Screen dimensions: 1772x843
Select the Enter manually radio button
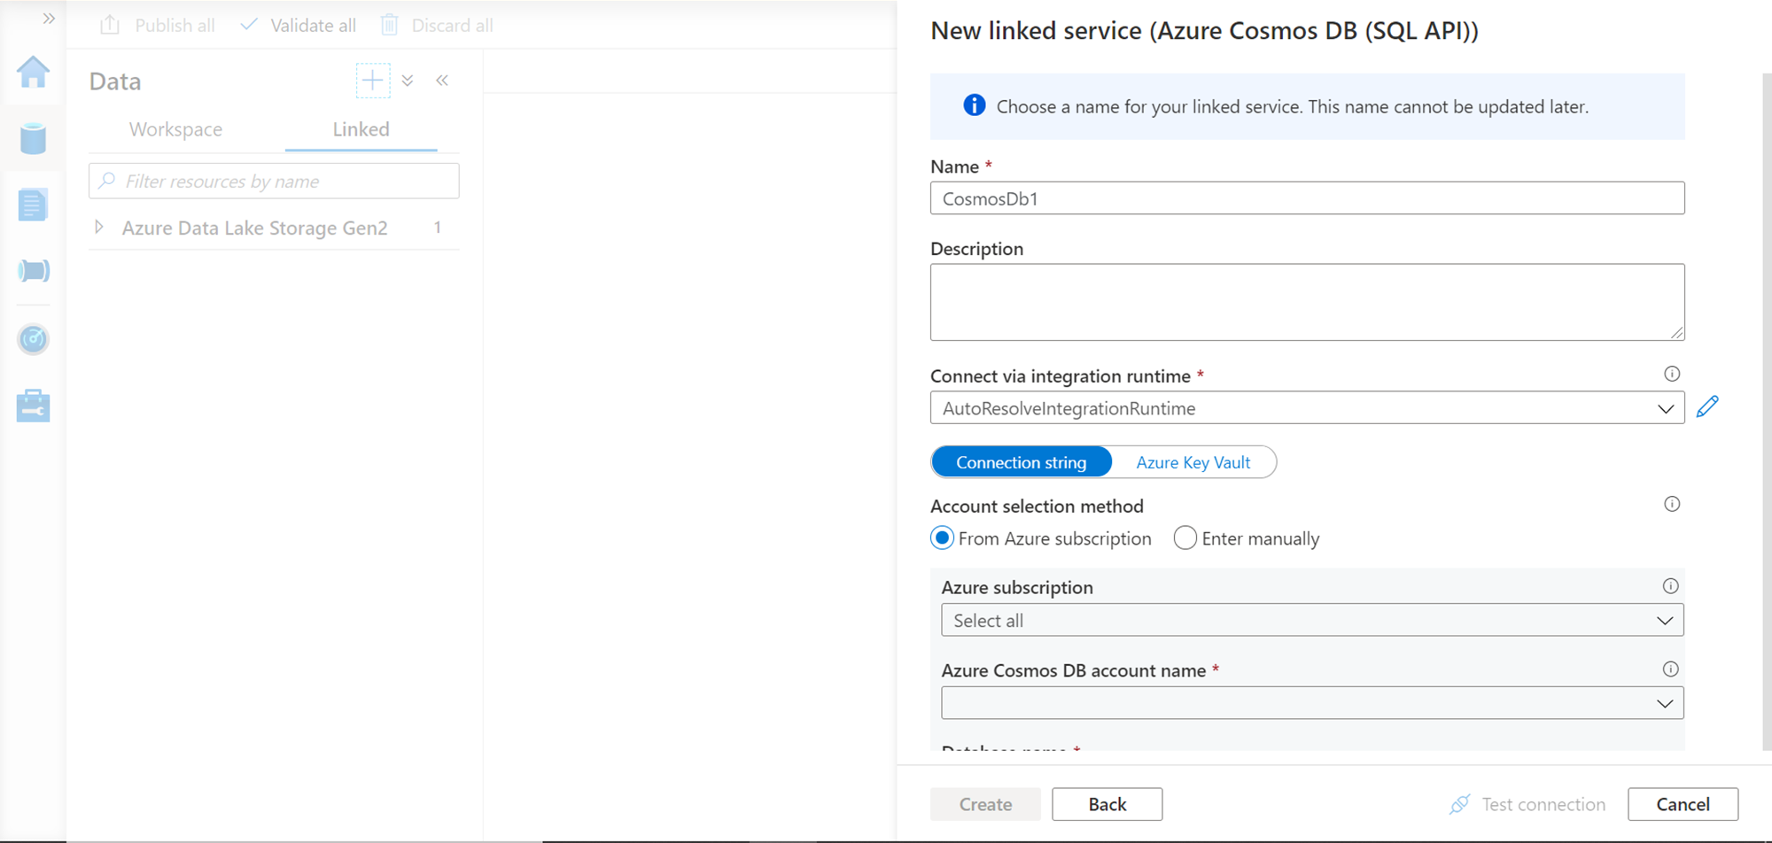pyautogui.click(x=1185, y=538)
